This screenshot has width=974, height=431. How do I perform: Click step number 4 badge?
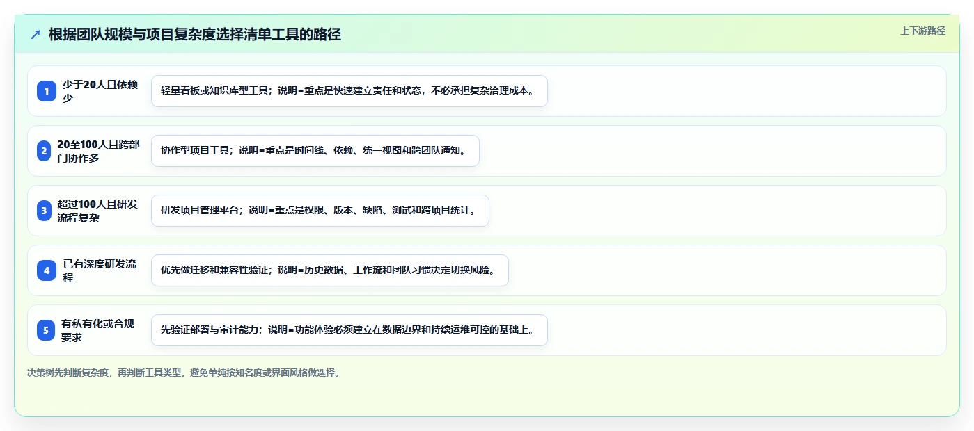pyautogui.click(x=47, y=270)
